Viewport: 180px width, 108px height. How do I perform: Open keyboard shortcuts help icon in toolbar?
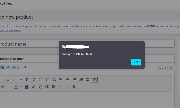(x=74, y=87)
